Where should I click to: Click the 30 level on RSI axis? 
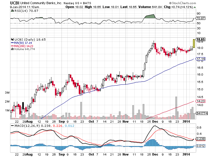[x=198, y=28]
